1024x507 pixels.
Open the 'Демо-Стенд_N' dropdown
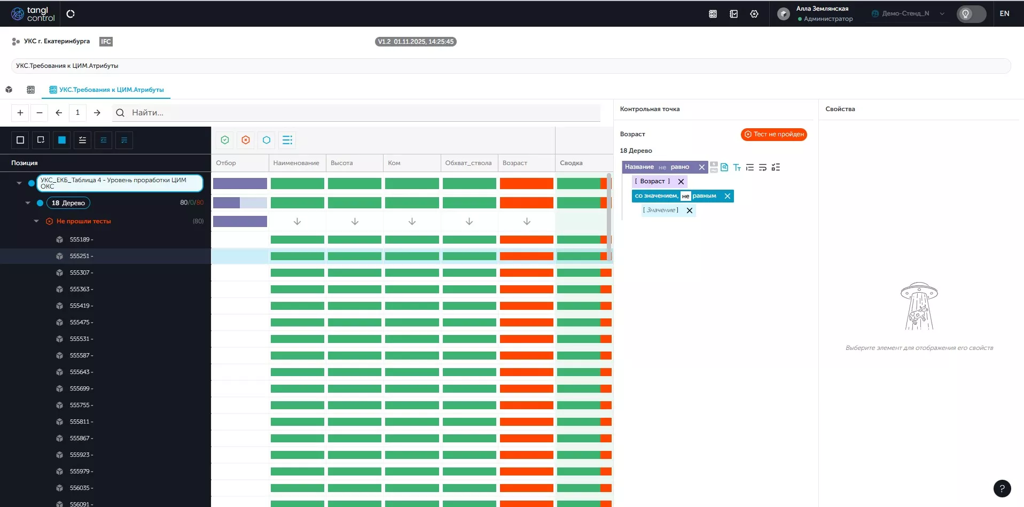(x=908, y=14)
